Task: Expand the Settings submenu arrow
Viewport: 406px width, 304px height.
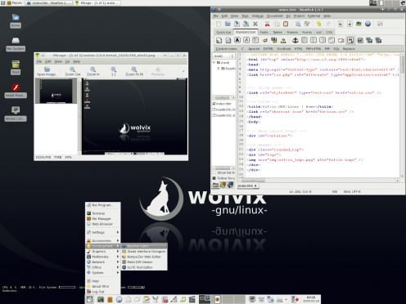Action: [118, 232]
